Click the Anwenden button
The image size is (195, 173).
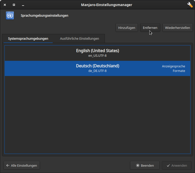tap(177, 166)
